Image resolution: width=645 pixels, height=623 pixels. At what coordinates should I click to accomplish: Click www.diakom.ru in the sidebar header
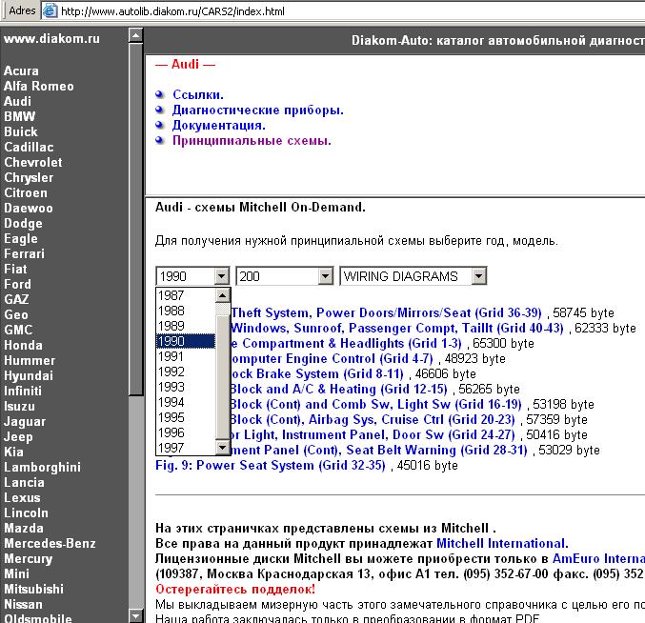tap(51, 38)
